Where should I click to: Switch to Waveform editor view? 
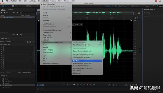click(6, 6)
